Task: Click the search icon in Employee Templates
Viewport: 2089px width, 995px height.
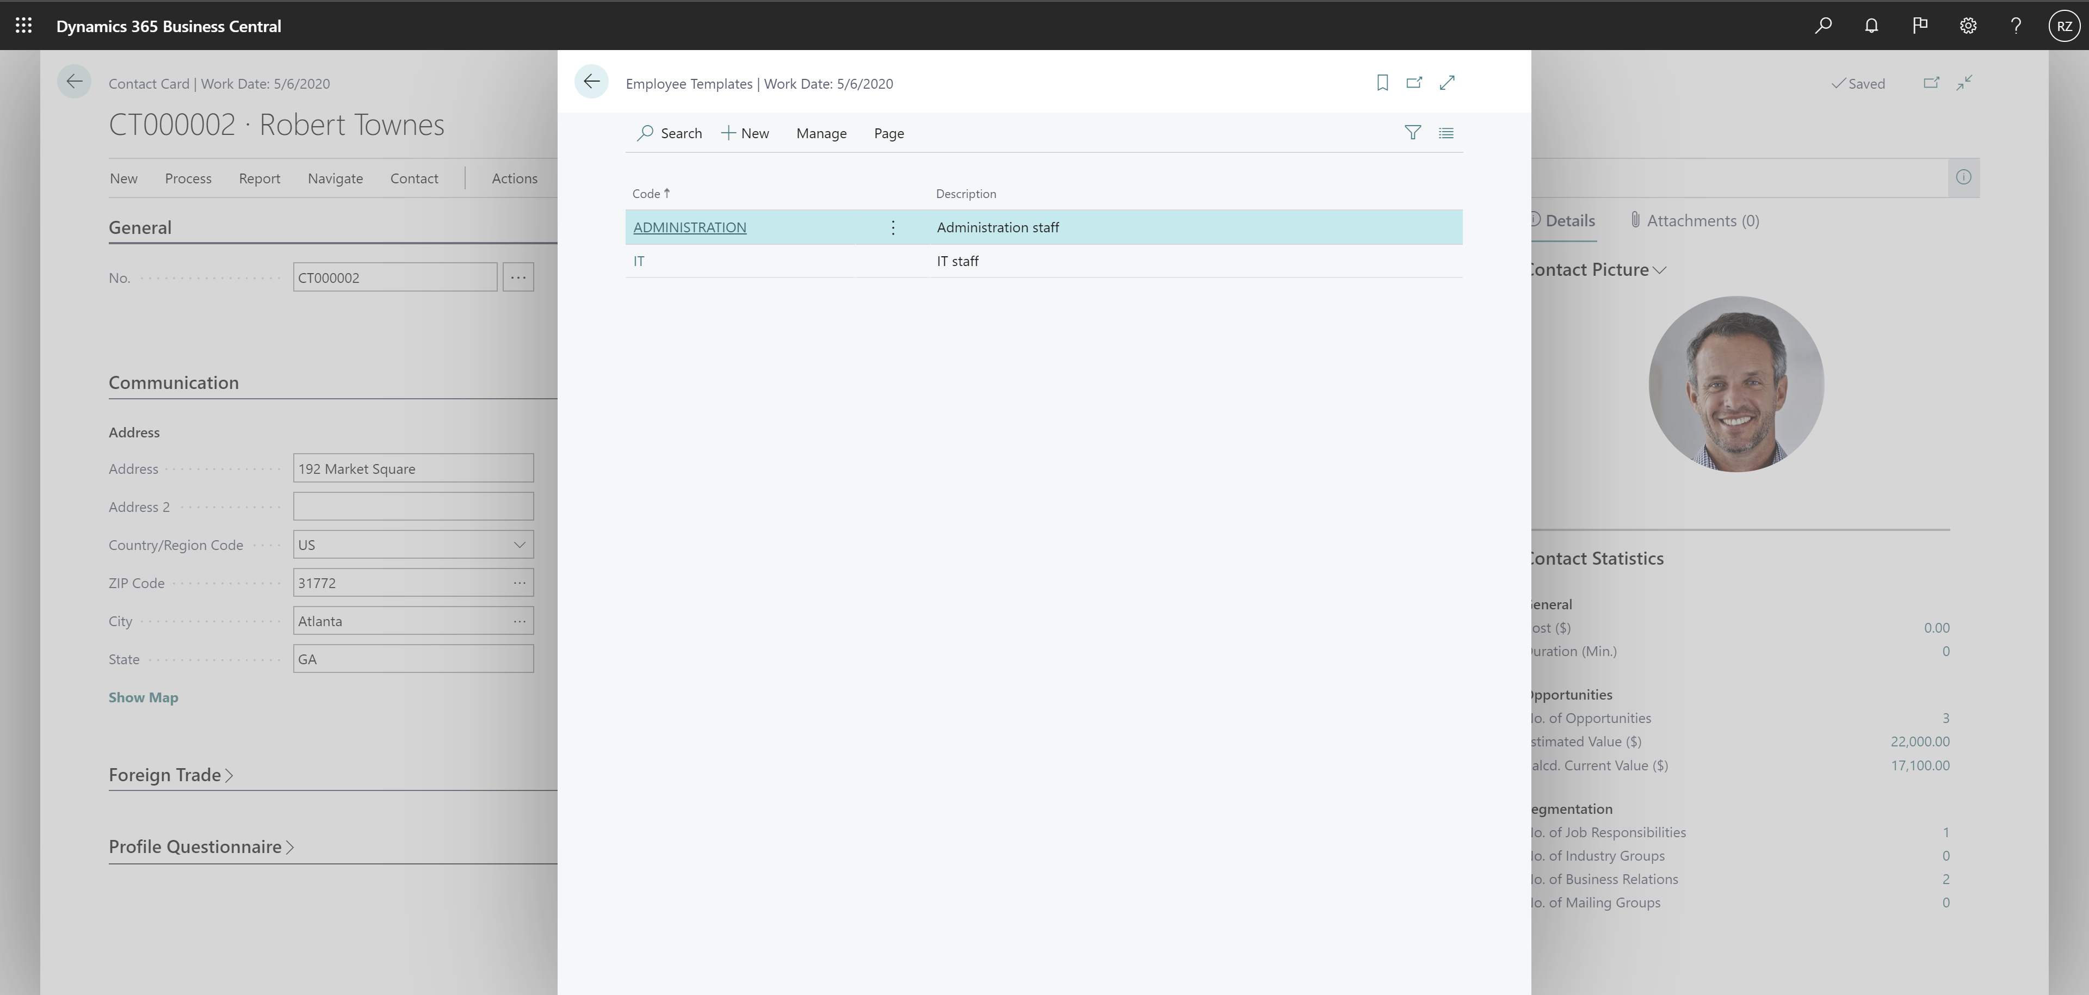Action: [x=645, y=132]
